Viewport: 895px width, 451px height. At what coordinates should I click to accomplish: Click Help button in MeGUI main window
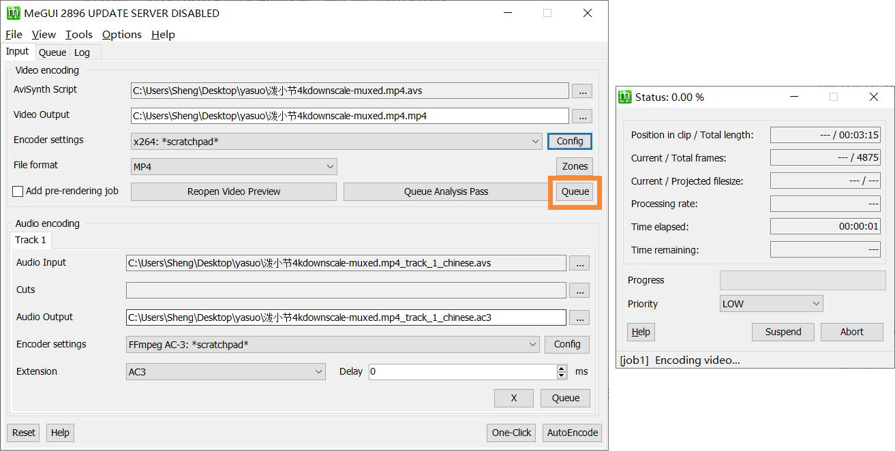(x=60, y=433)
